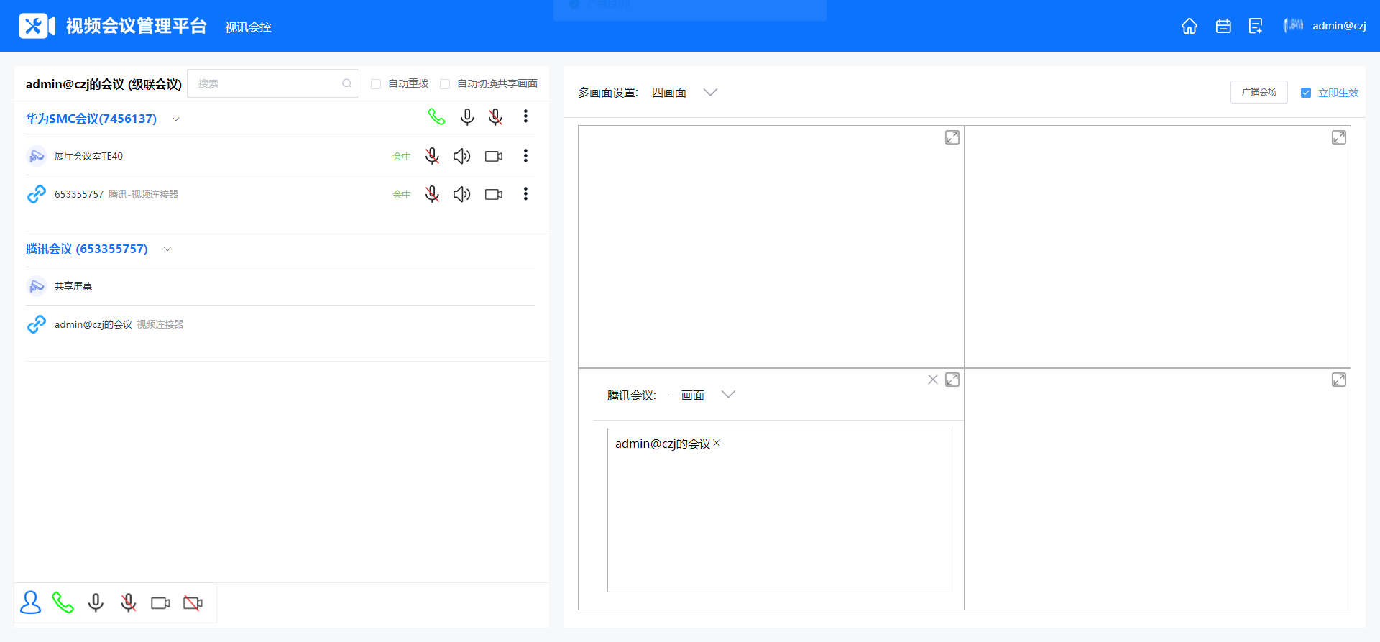Select admin@czj的会议 视频连接器 row
This screenshot has width=1380, height=642.
point(280,324)
